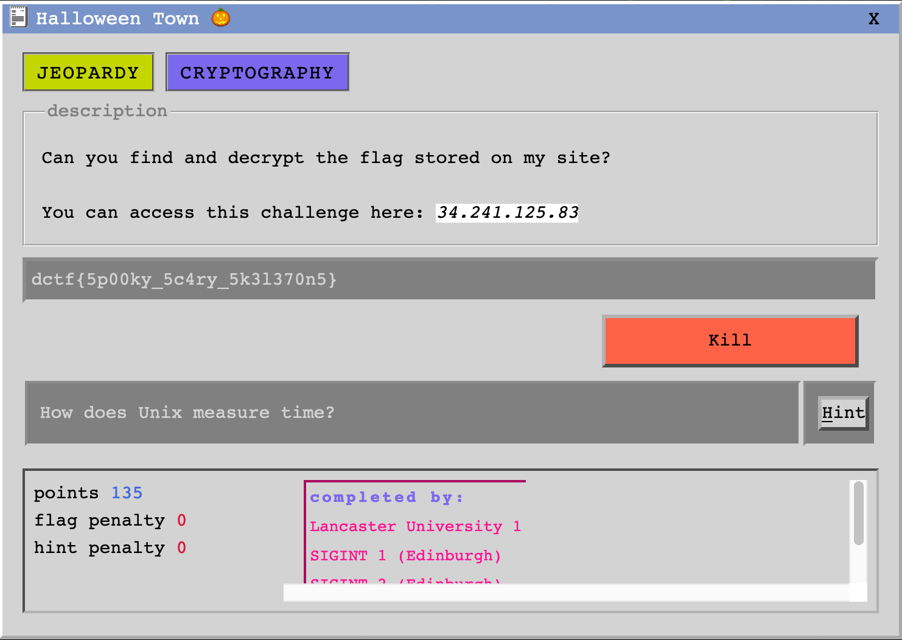
Task: Click the Hint button for a clue
Action: pyautogui.click(x=843, y=412)
